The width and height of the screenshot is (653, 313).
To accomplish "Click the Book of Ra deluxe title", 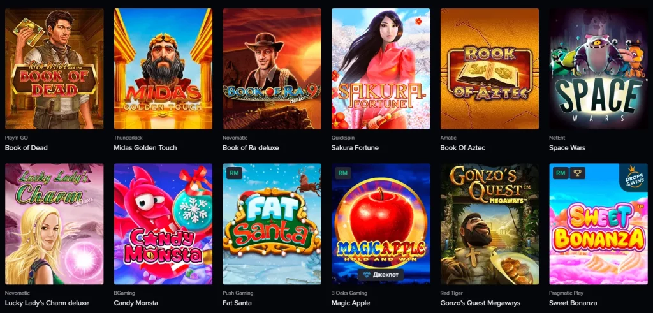I will point(251,148).
